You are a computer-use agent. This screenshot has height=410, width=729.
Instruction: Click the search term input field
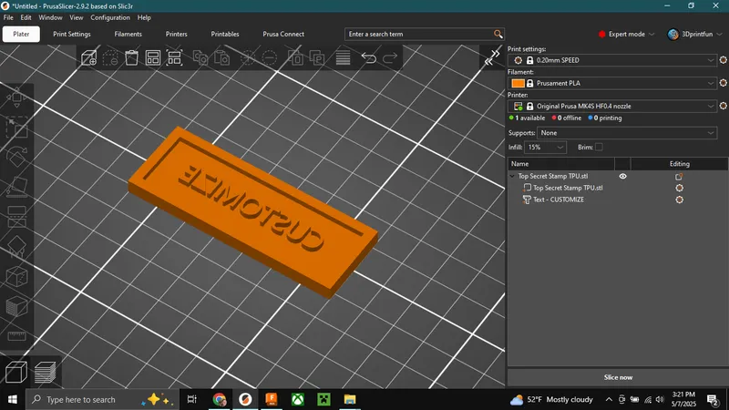(419, 34)
